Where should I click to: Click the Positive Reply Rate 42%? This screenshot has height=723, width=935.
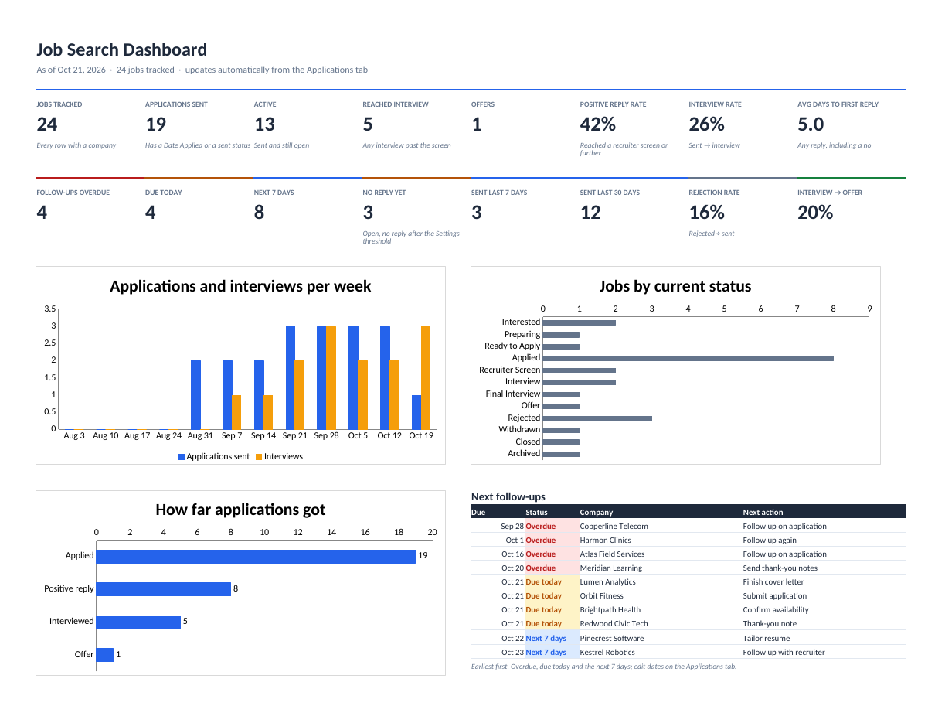tap(598, 124)
